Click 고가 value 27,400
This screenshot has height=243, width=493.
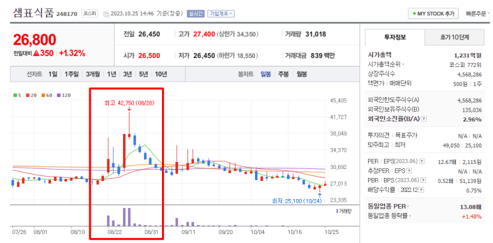tap(204, 34)
